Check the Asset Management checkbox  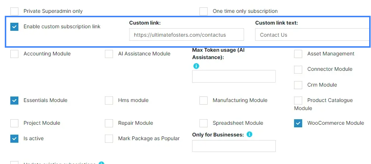tap(298, 54)
